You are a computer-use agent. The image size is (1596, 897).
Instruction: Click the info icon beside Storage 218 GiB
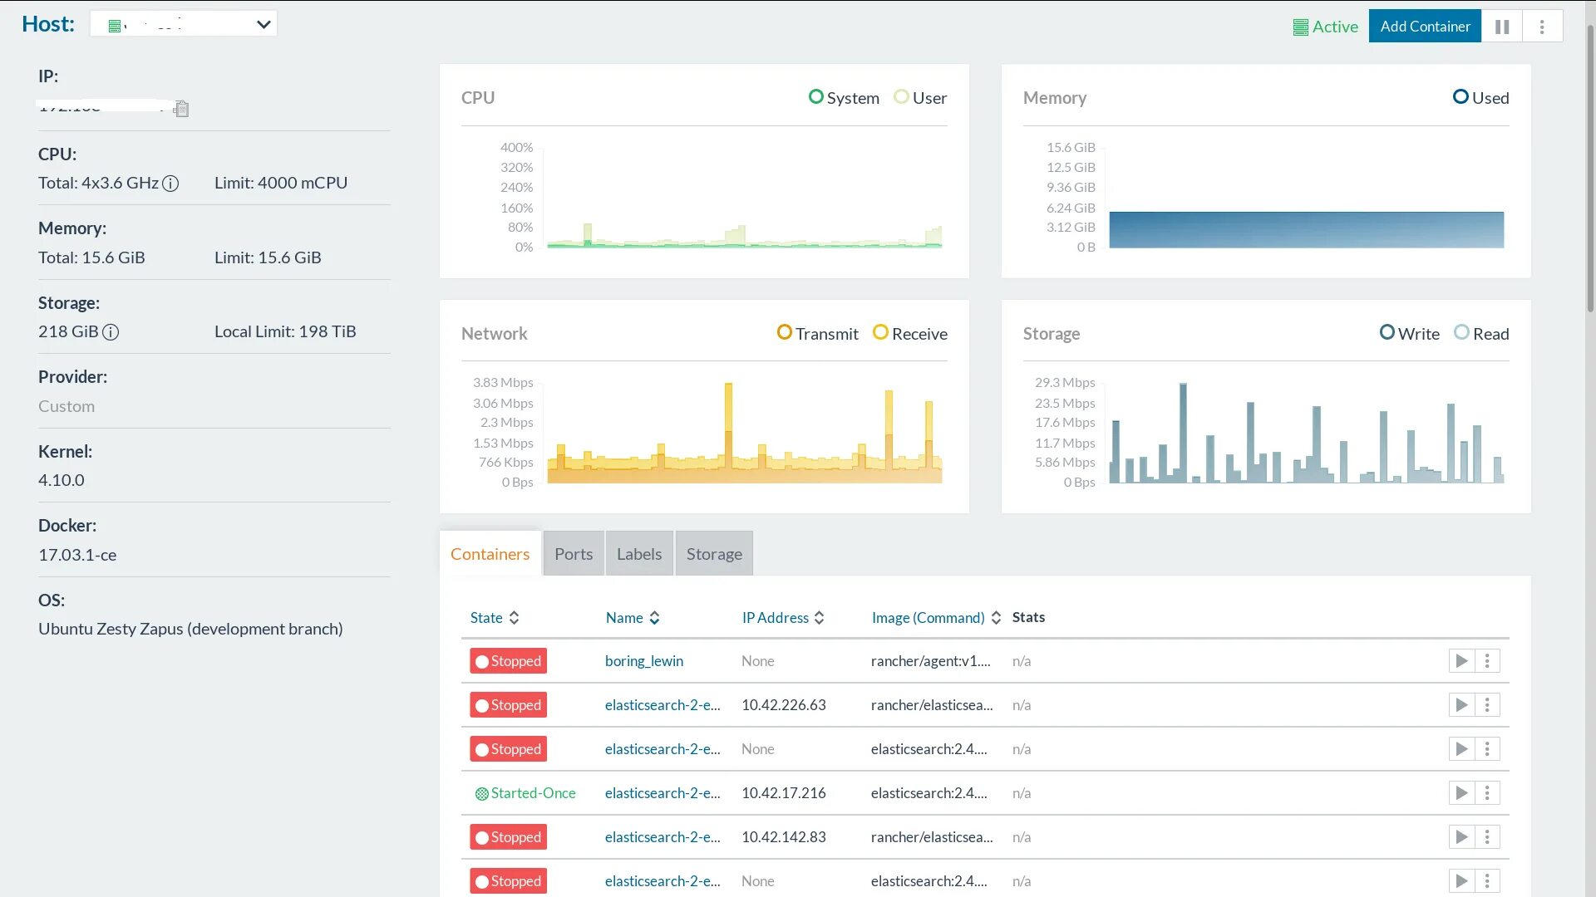[x=111, y=332]
